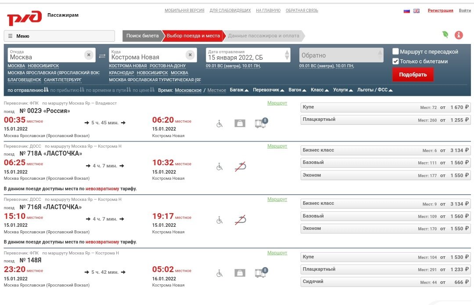Click luggage icon for train 002Э
The height and width of the screenshot is (305, 474).
(240, 123)
